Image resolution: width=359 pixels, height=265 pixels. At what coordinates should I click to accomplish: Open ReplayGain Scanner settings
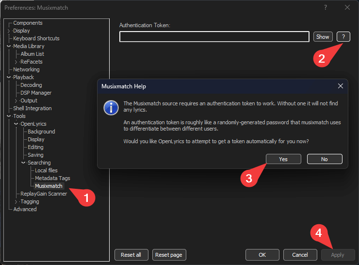tap(44, 194)
